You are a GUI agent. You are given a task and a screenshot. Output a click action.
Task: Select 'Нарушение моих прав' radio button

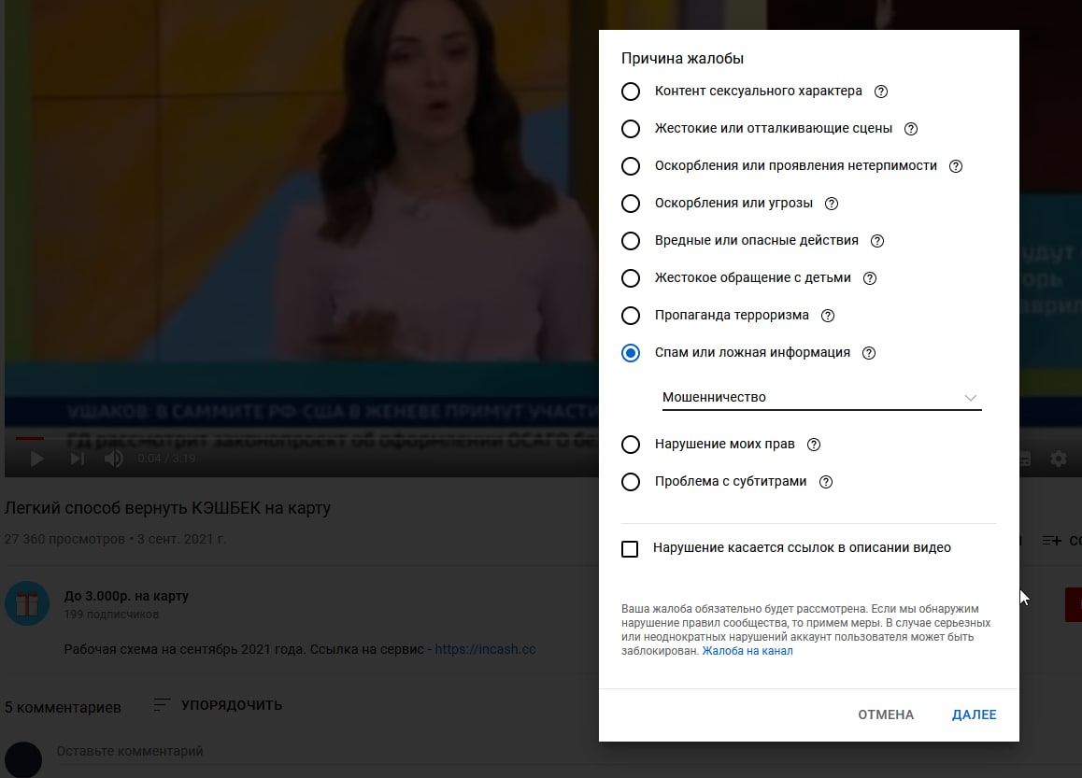(631, 445)
